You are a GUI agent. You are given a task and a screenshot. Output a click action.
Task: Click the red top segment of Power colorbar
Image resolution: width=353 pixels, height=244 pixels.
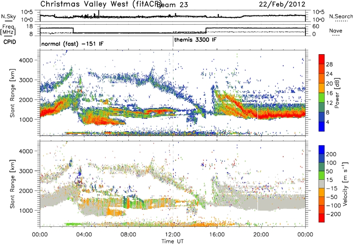tap(322, 59)
